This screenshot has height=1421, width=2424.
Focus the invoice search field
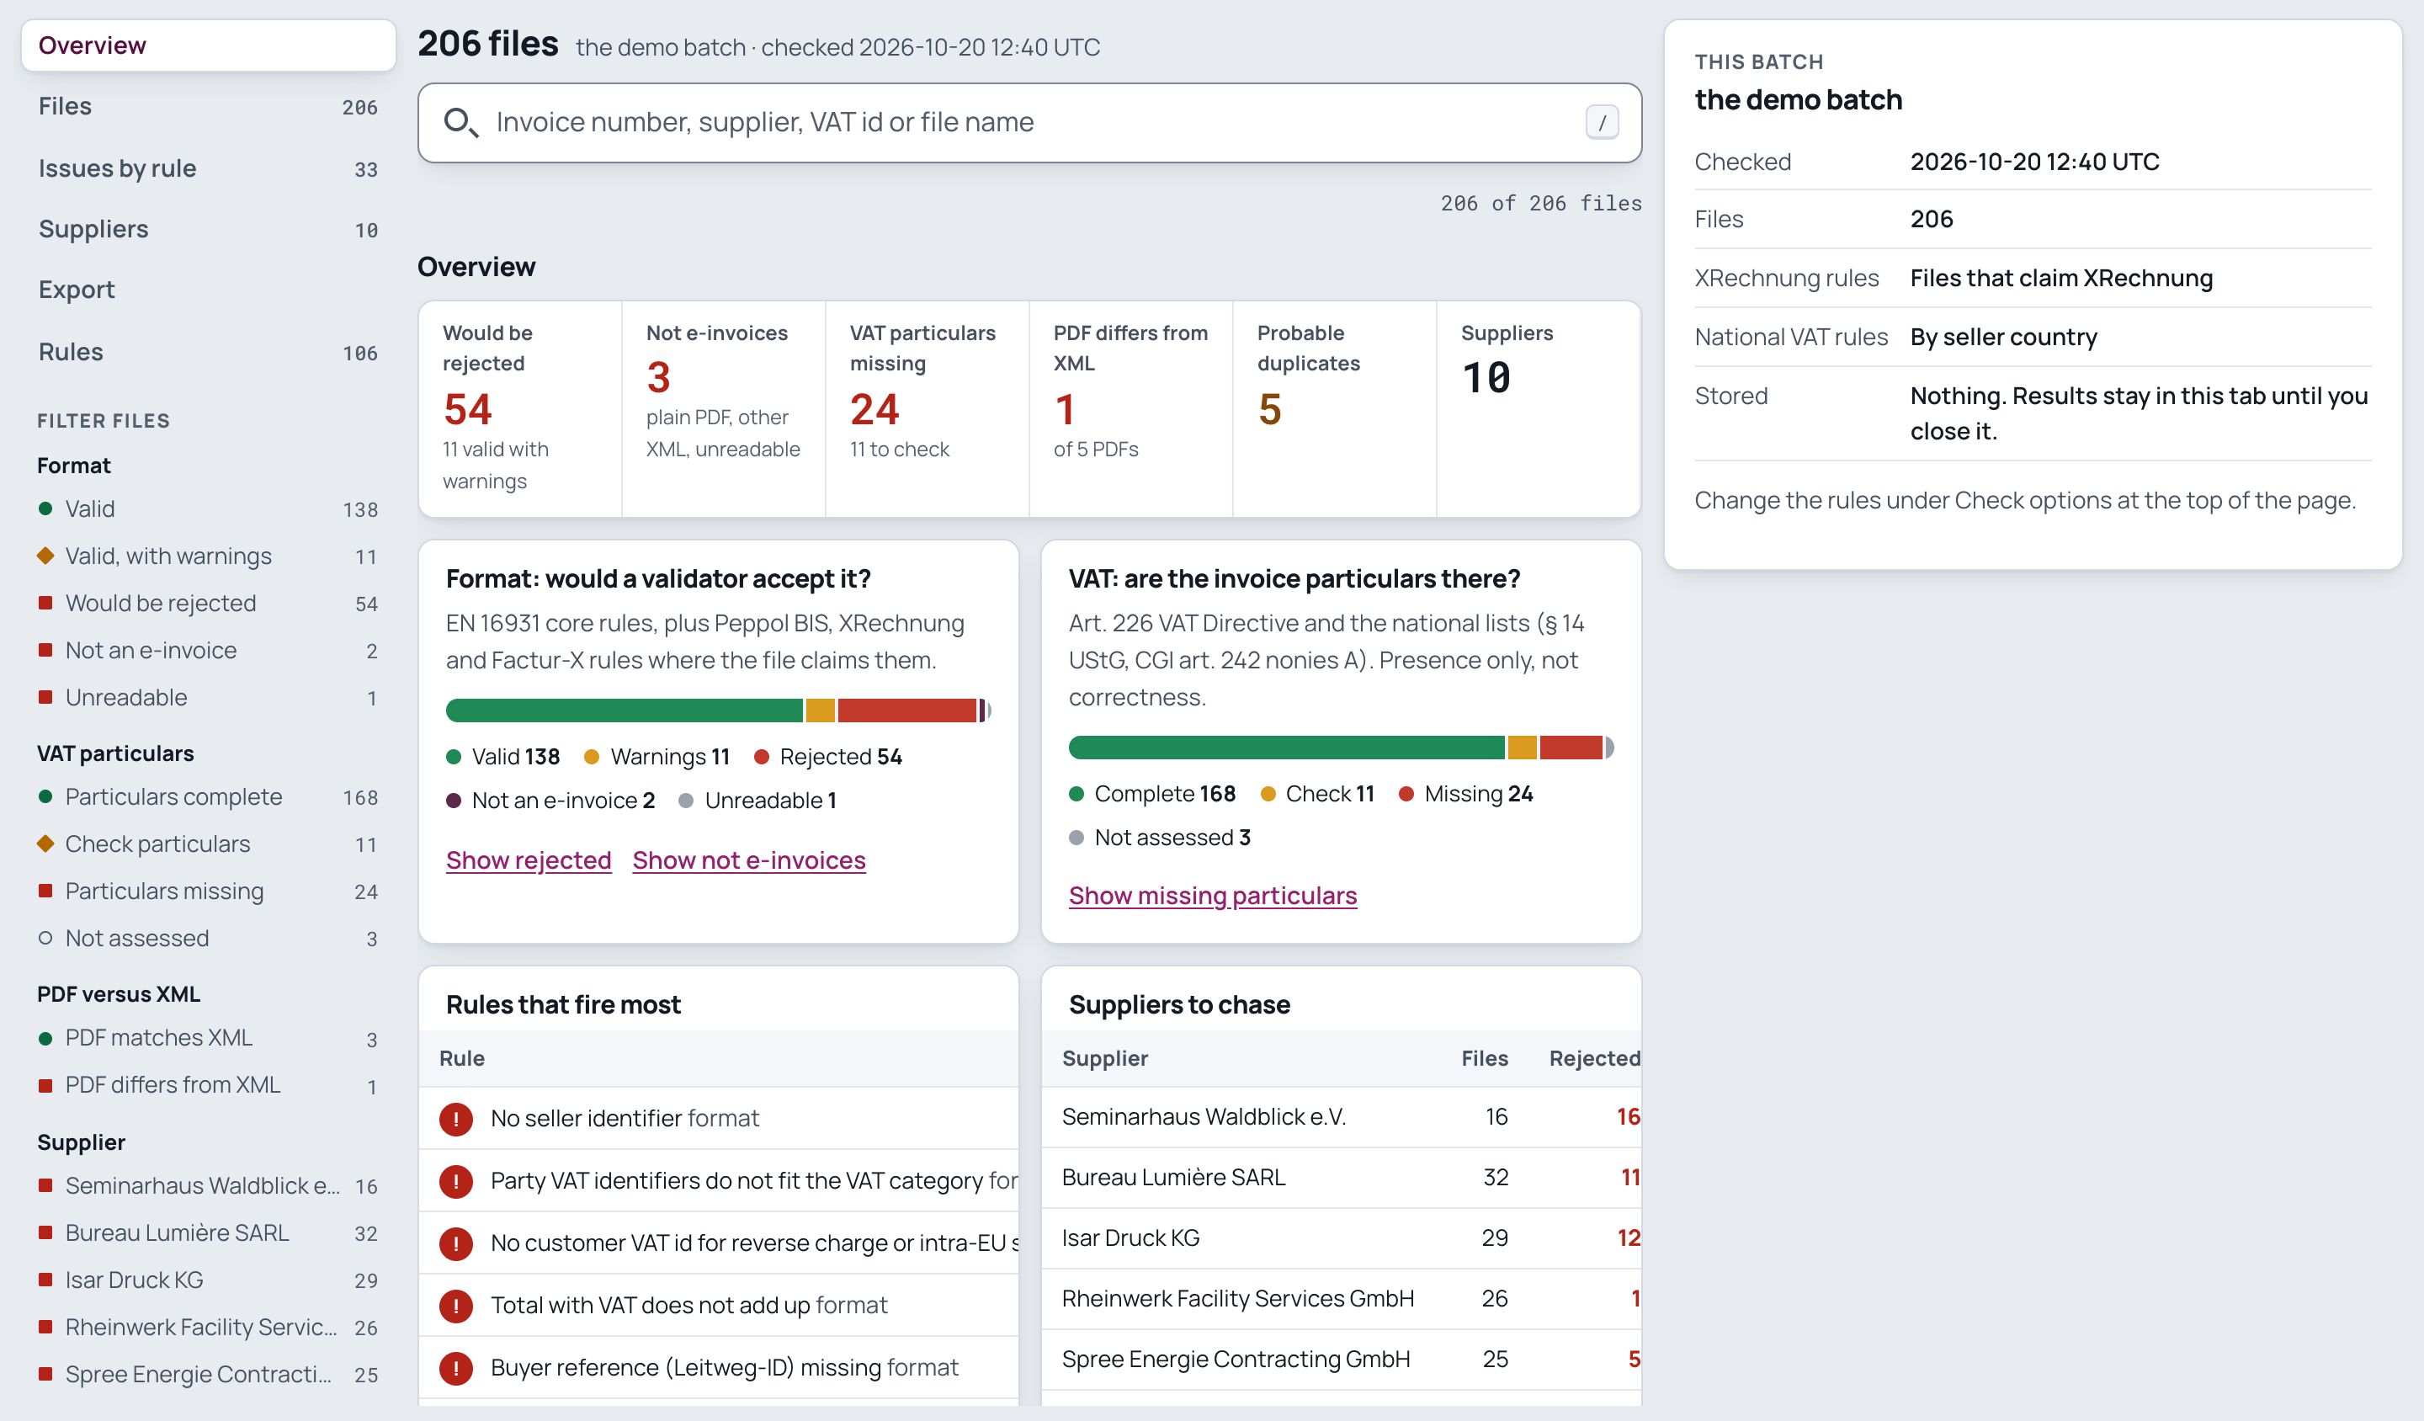[1029, 122]
